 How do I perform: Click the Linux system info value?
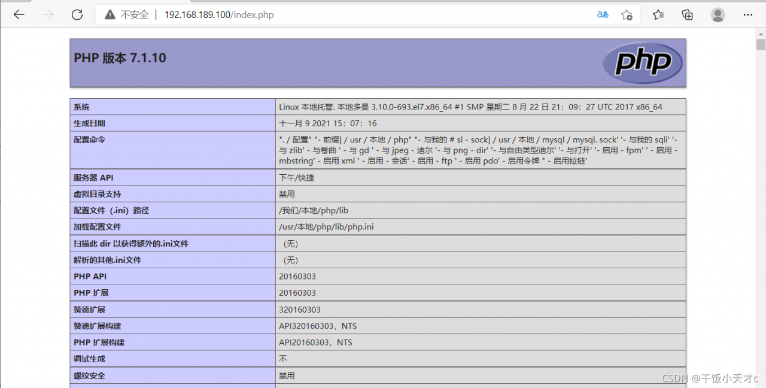pos(470,107)
